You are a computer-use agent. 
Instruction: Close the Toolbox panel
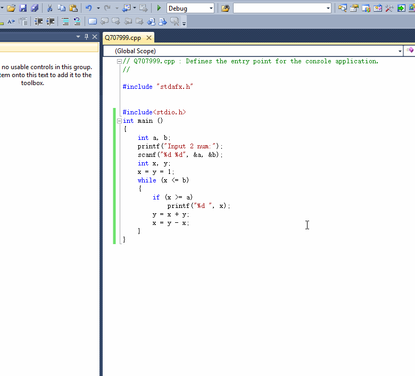[95, 37]
